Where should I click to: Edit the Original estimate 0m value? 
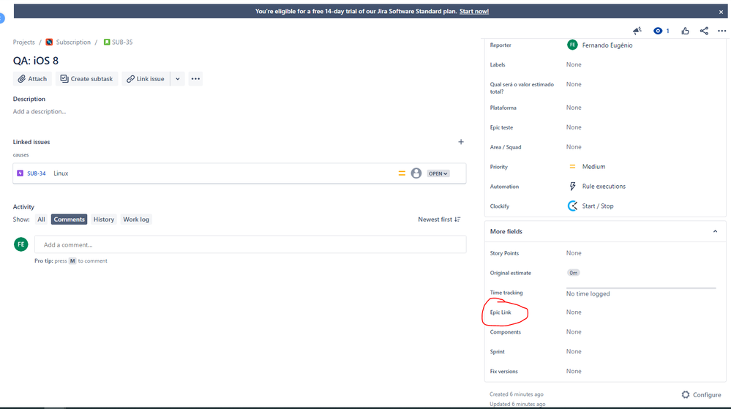pos(574,273)
